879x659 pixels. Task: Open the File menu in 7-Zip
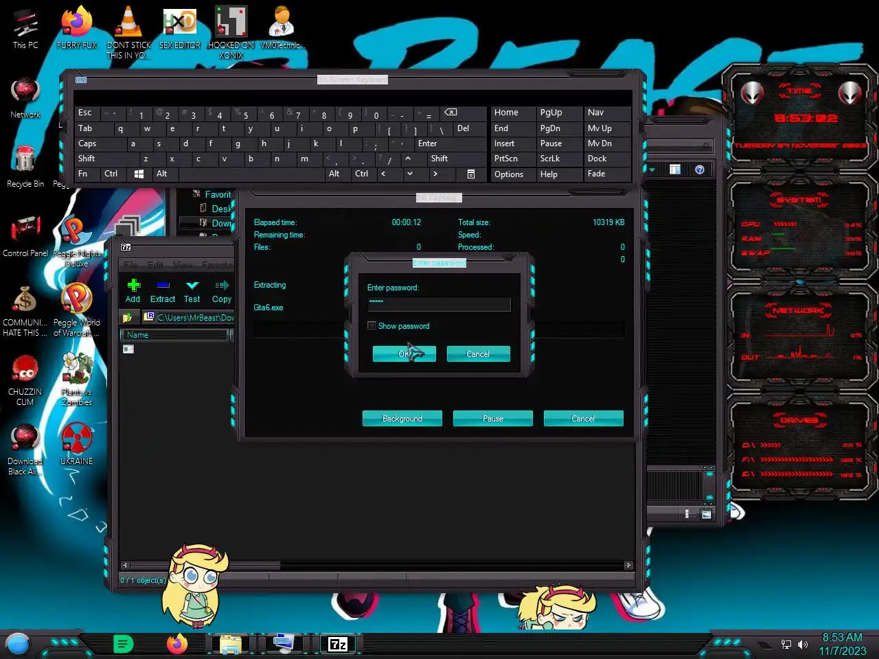130,265
